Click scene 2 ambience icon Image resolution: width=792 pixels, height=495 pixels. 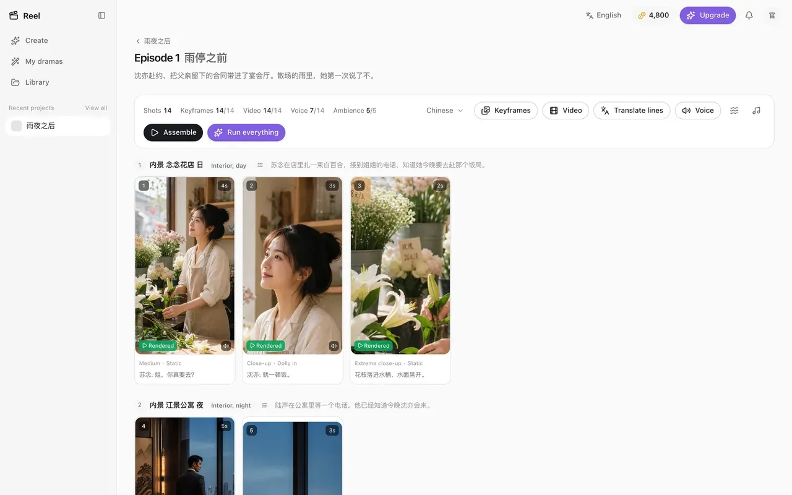click(264, 405)
